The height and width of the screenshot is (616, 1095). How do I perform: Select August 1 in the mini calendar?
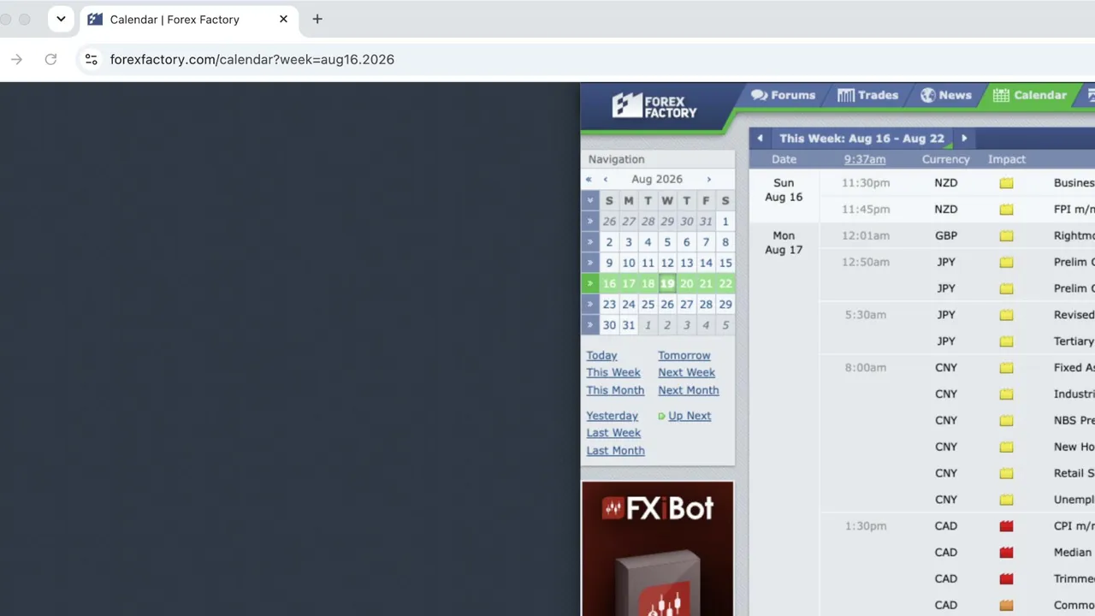pyautogui.click(x=725, y=221)
